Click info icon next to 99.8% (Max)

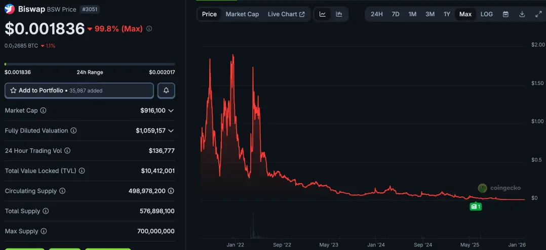click(x=149, y=28)
